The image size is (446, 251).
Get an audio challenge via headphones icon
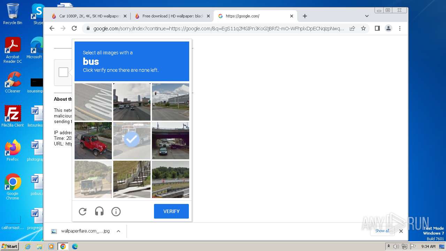(x=99, y=211)
